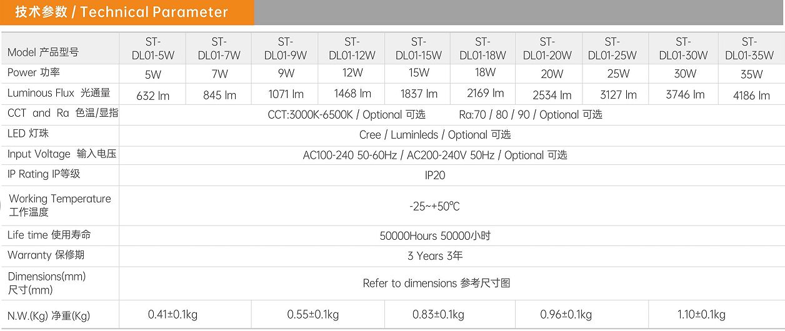Click the Ra:70 / 80 / 90 text
This screenshot has height=331, width=785.
tap(531, 115)
